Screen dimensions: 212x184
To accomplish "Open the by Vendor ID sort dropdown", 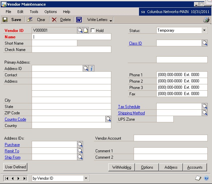I will pyautogui.click(x=86, y=178).
